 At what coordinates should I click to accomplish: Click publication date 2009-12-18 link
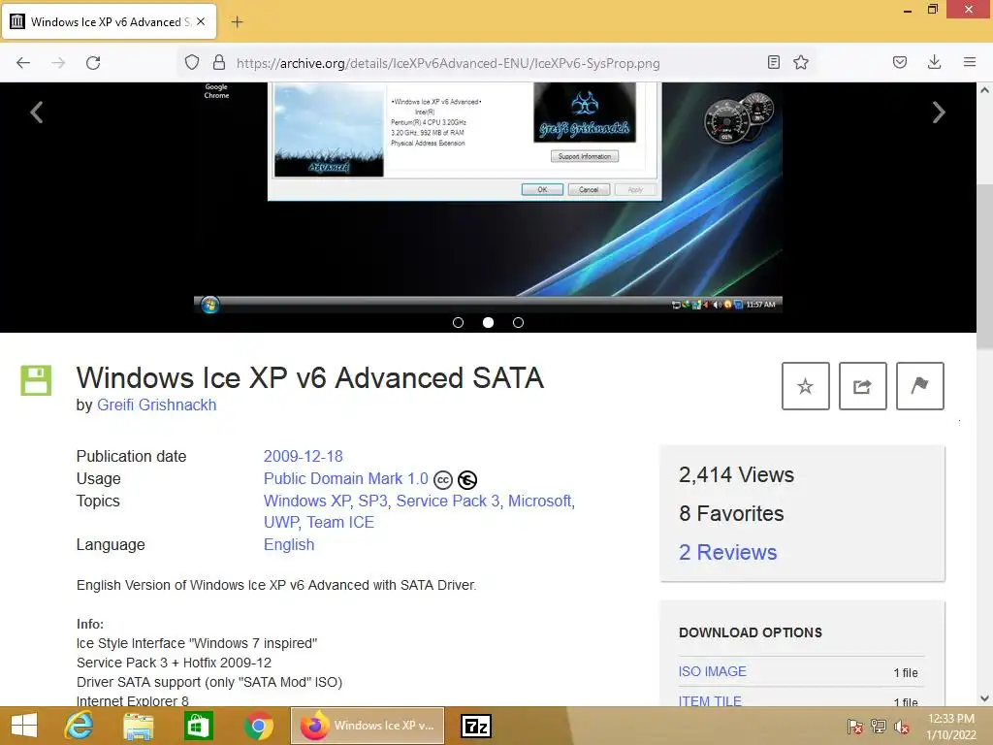[303, 456]
